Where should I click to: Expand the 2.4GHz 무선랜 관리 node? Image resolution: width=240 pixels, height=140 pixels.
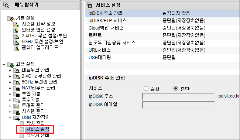pos(10,76)
